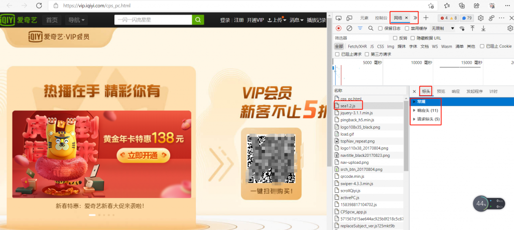Click the request list vertical scrollbar

pos(406,137)
